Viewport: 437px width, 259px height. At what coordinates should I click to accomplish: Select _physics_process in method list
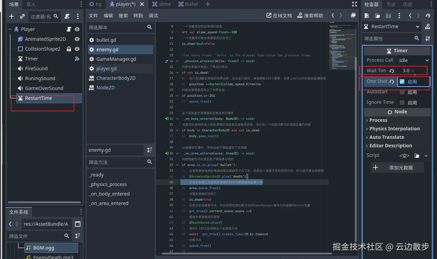pos(108,184)
